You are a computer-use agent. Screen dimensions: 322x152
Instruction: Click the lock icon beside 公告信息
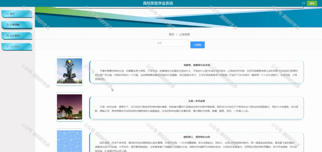(x=8, y=25)
